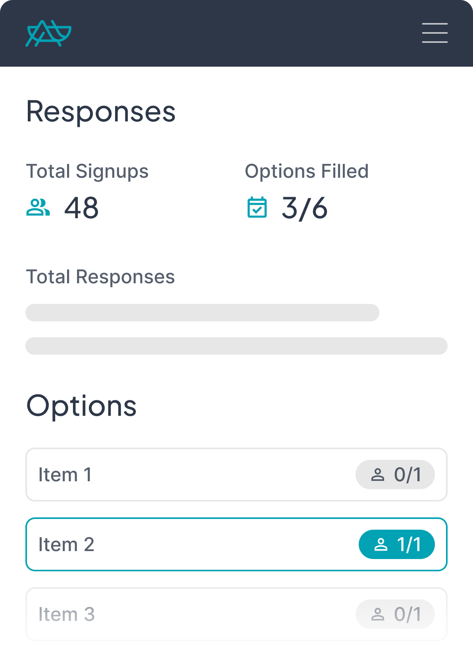Open the hamburger menu
The height and width of the screenshot is (661, 473).
pyautogui.click(x=435, y=33)
